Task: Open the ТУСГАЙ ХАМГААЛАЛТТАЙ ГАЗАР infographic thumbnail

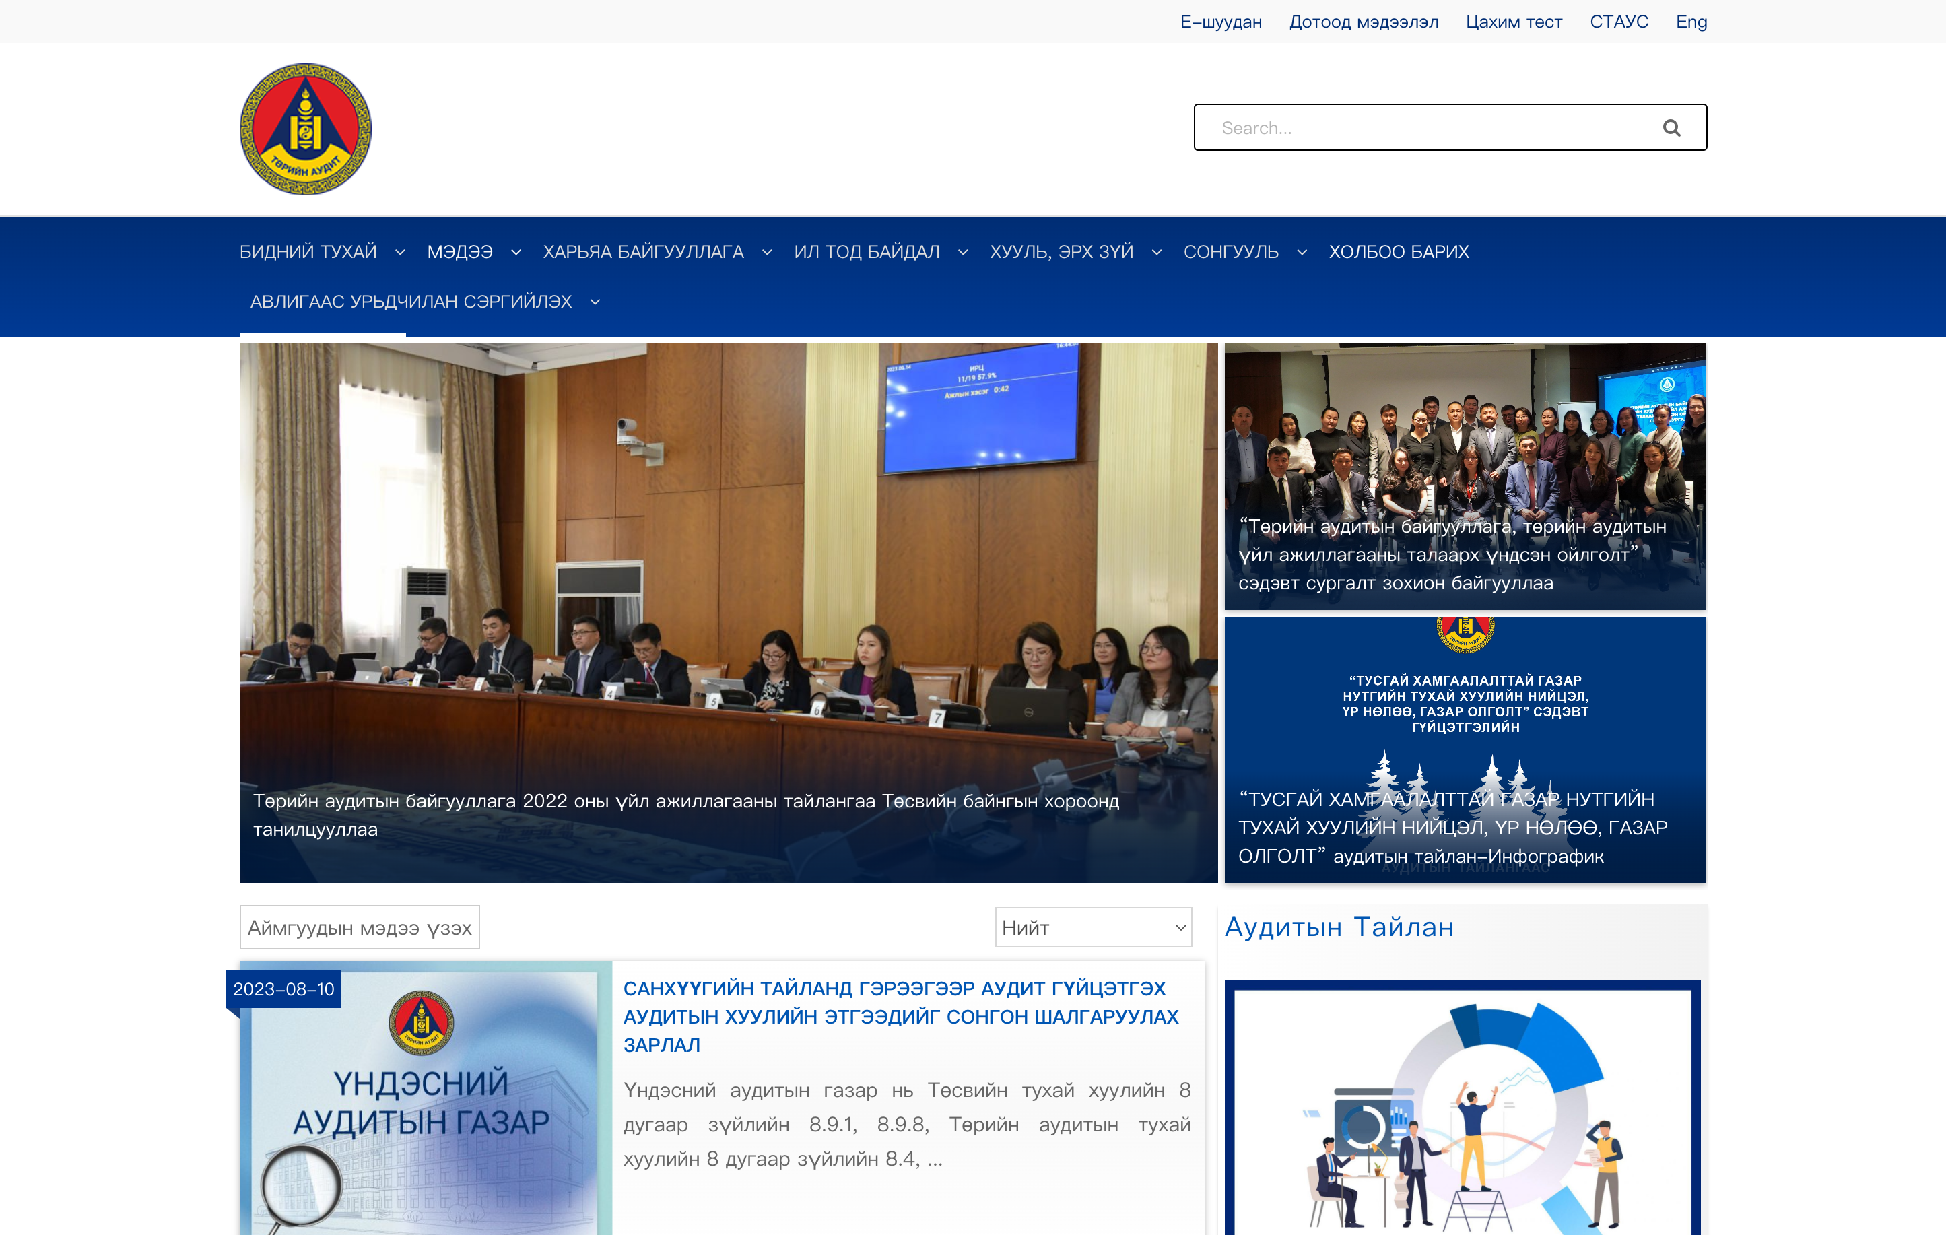Action: [x=1465, y=749]
